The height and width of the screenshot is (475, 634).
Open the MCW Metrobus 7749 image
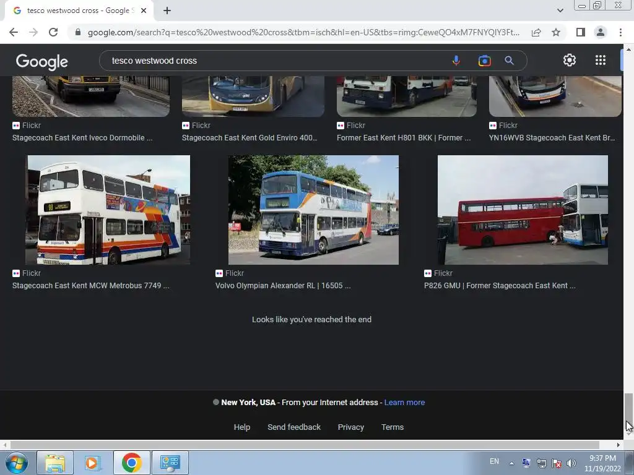point(108,210)
